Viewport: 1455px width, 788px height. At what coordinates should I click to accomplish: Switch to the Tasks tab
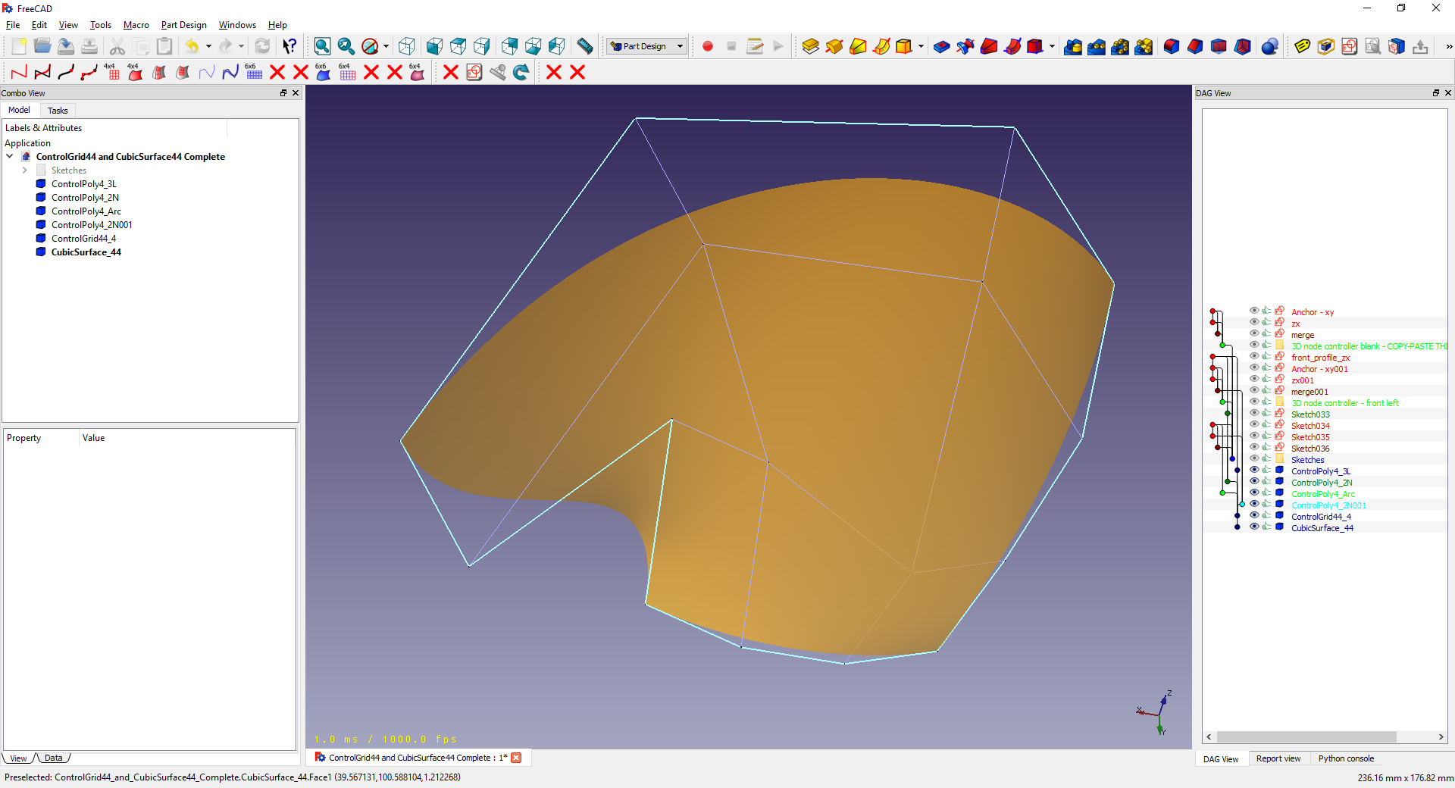(x=58, y=111)
